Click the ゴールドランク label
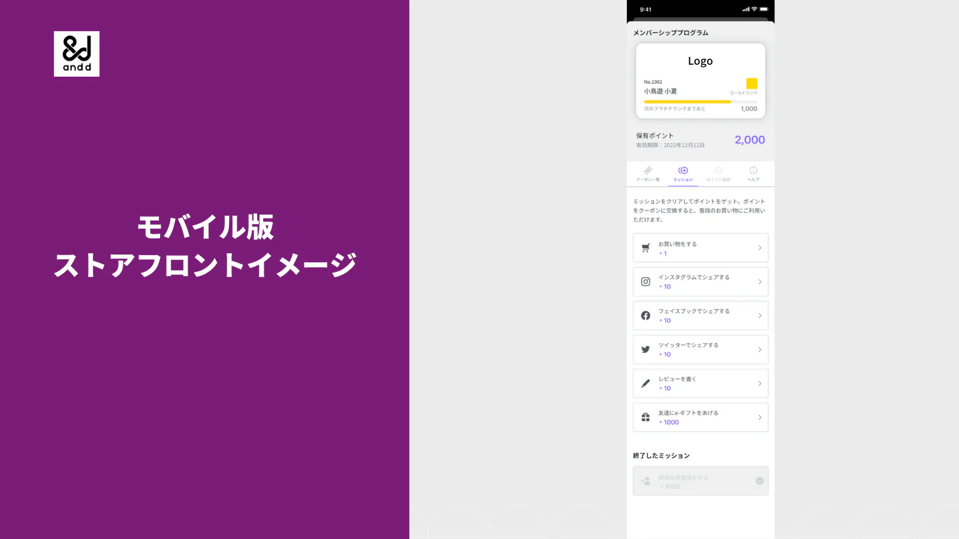This screenshot has height=539, width=959. (743, 93)
